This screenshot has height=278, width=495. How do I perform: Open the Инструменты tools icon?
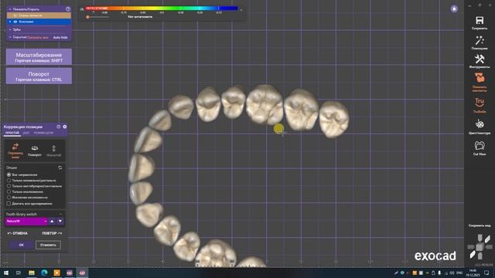pos(480,59)
